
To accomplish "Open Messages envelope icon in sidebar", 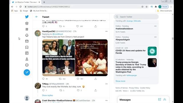I will click(x=27, y=41).
